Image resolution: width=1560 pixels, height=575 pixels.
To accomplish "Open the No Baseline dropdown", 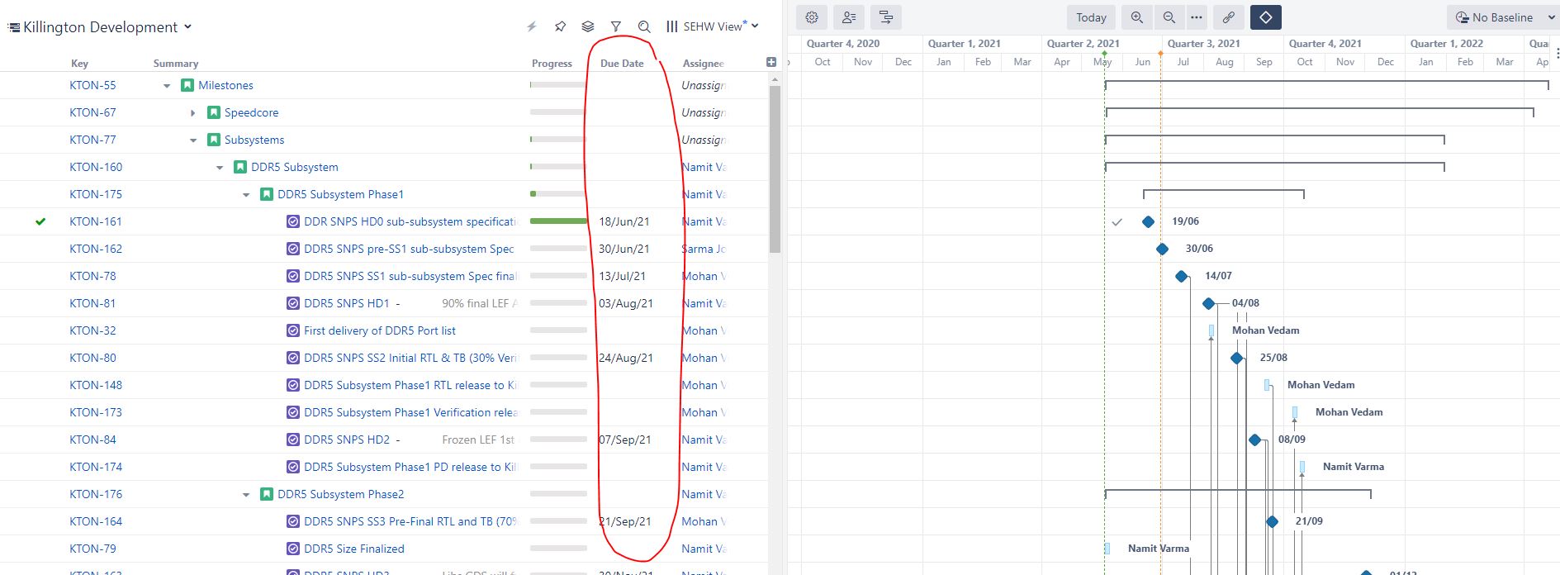I will coord(1502,17).
